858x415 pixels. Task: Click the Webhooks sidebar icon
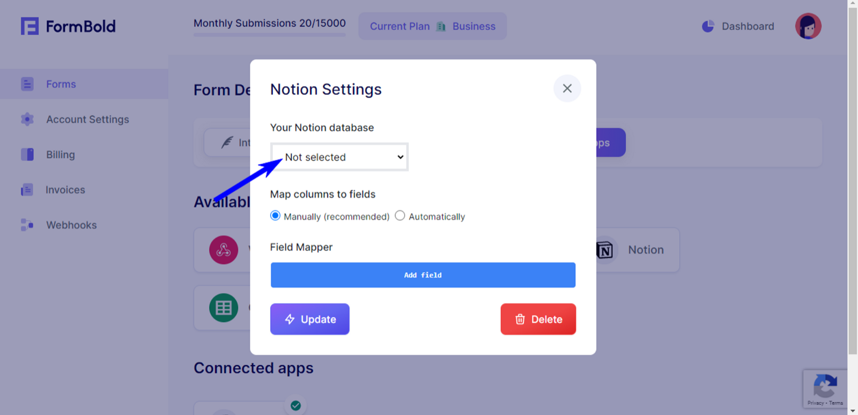(x=27, y=225)
